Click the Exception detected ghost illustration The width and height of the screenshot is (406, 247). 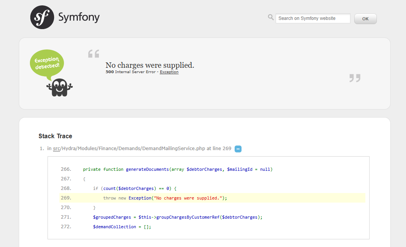51,73
